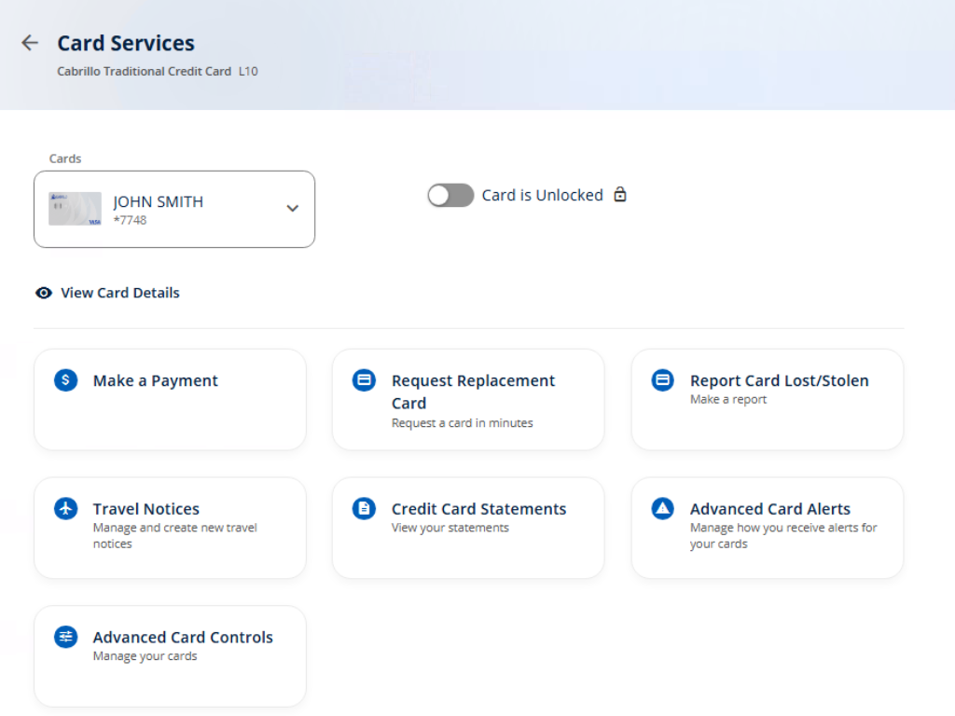The height and width of the screenshot is (716, 955).
Task: Open Travel Notices management
Action: coord(170,528)
